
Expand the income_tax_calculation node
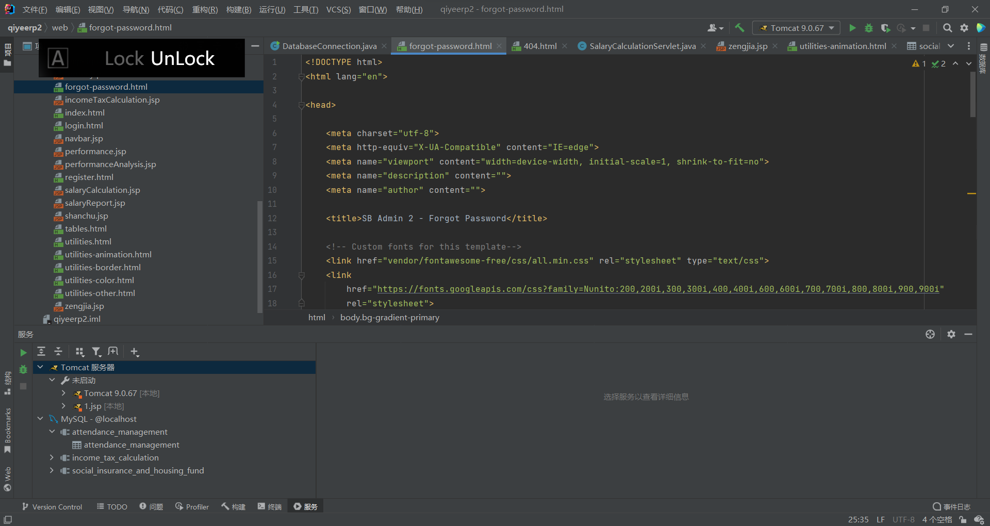(x=52, y=457)
